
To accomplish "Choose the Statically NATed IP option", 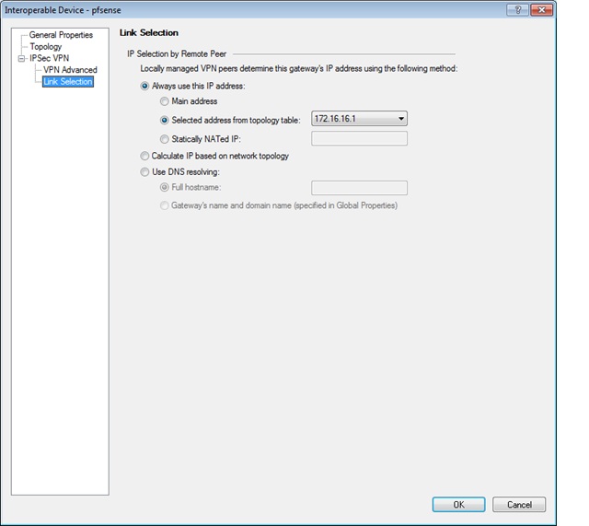I will [x=164, y=139].
